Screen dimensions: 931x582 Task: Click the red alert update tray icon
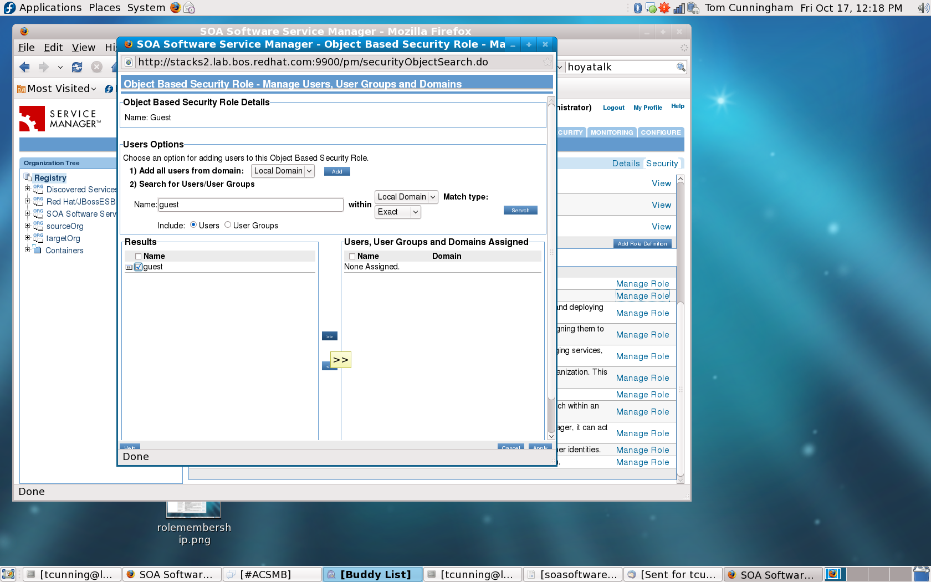(x=664, y=8)
